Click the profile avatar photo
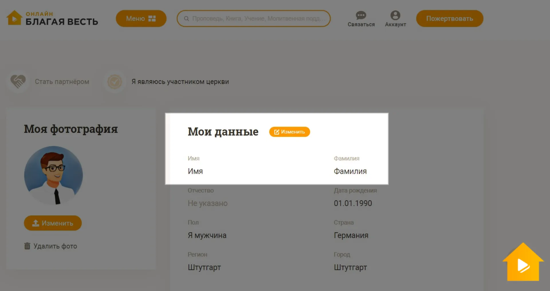 coord(54,175)
